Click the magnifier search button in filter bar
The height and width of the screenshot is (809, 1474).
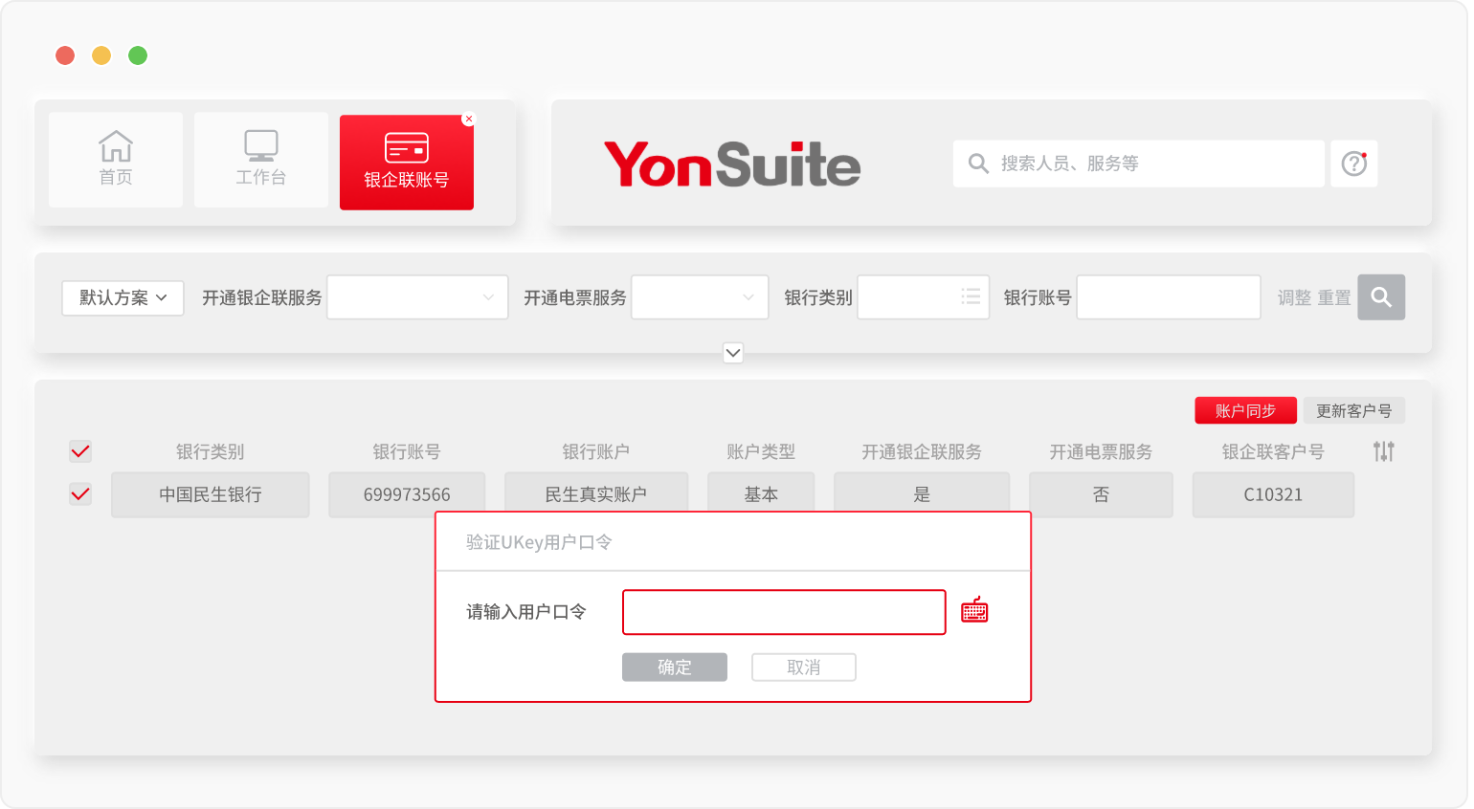[1380, 297]
